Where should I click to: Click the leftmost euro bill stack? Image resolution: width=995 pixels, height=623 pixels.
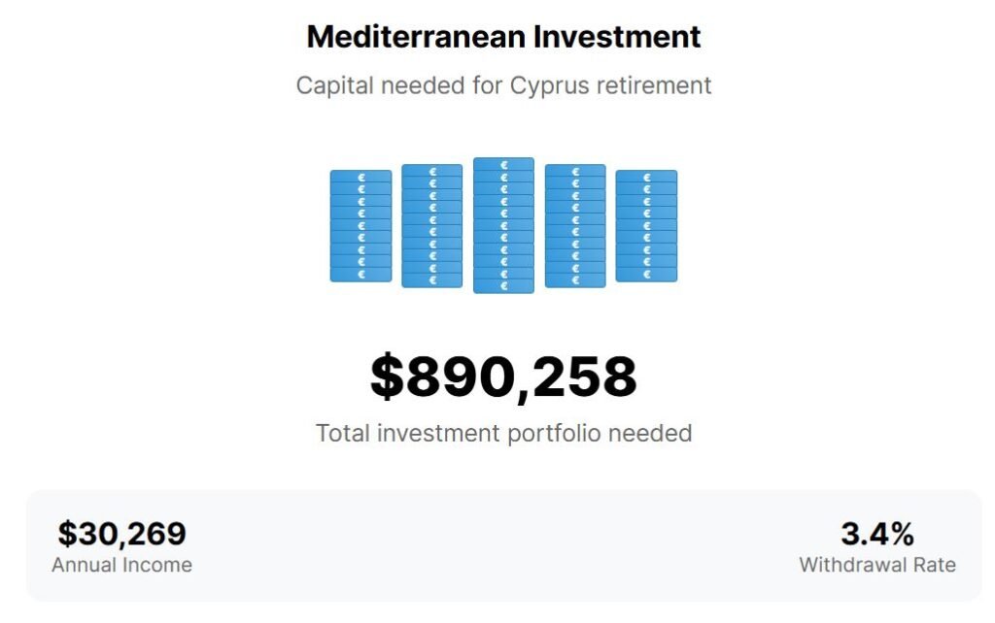point(360,226)
